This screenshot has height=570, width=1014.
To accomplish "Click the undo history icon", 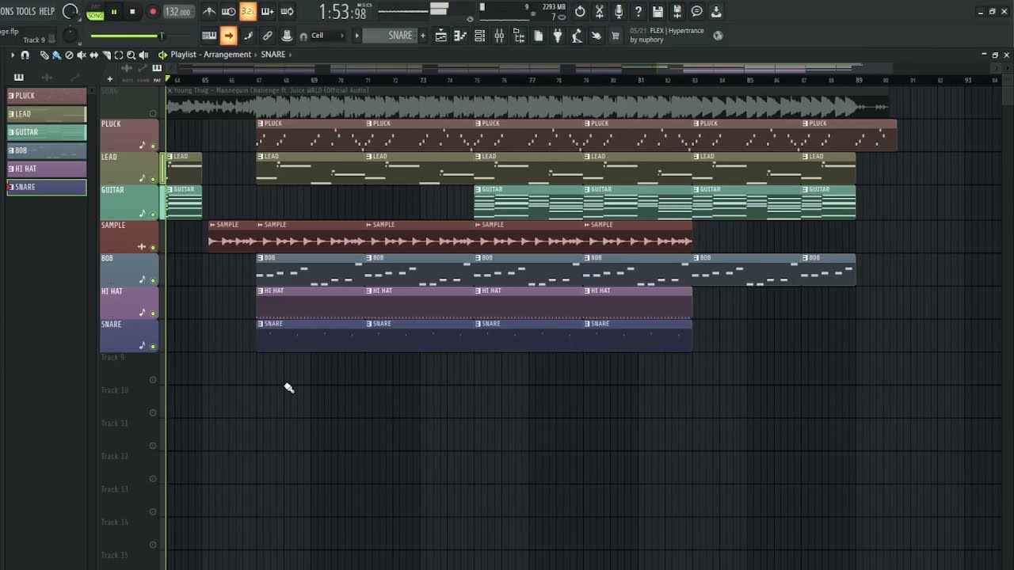I will [580, 11].
